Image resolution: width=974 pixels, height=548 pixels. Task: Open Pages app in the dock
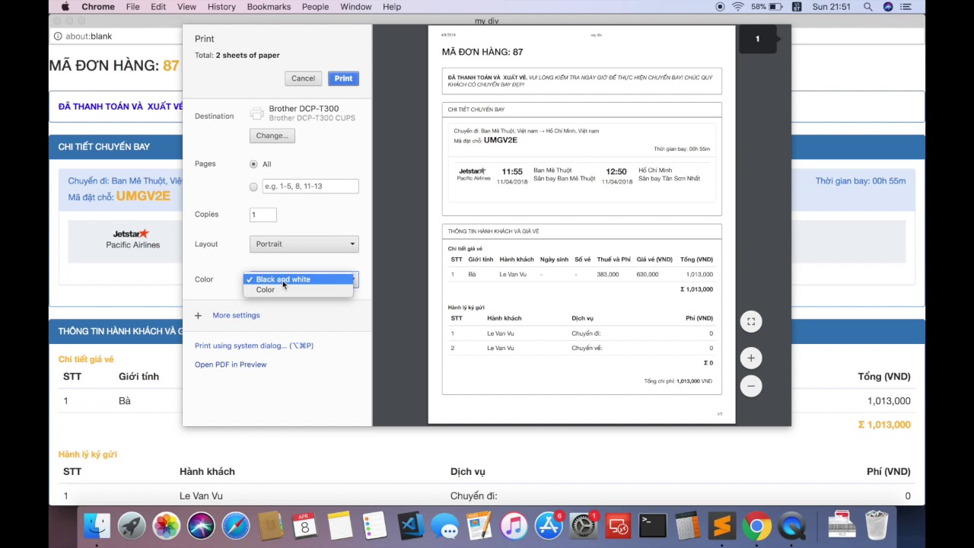pos(479,525)
